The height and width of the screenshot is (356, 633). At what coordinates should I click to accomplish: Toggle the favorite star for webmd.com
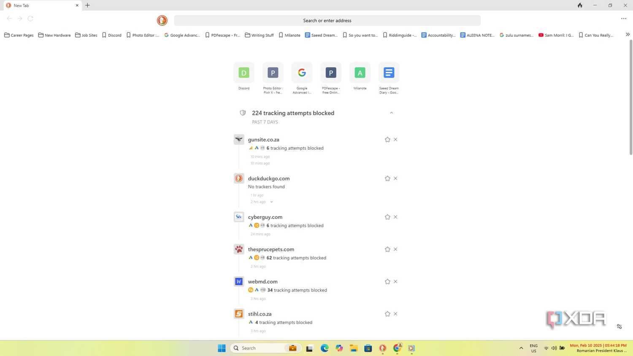tap(387, 282)
